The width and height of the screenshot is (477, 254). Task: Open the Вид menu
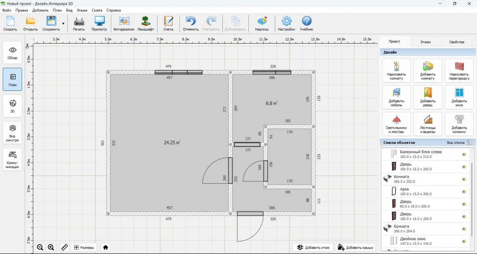(69, 10)
